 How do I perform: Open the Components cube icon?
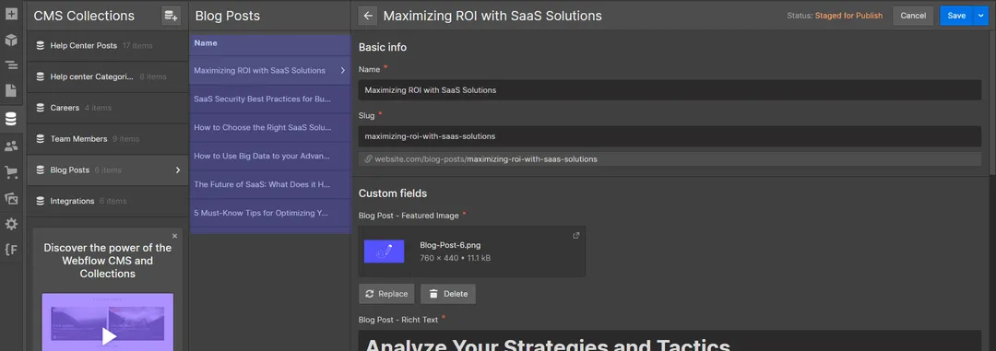(11, 40)
